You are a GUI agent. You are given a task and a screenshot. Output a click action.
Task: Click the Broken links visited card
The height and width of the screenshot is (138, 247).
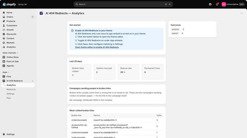point(80,72)
